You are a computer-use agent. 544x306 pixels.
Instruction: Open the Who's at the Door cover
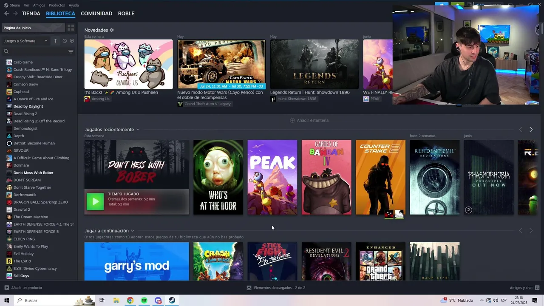218,177
